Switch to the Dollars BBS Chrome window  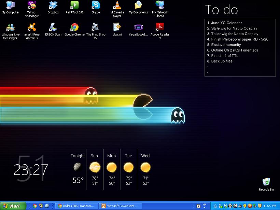(77, 206)
